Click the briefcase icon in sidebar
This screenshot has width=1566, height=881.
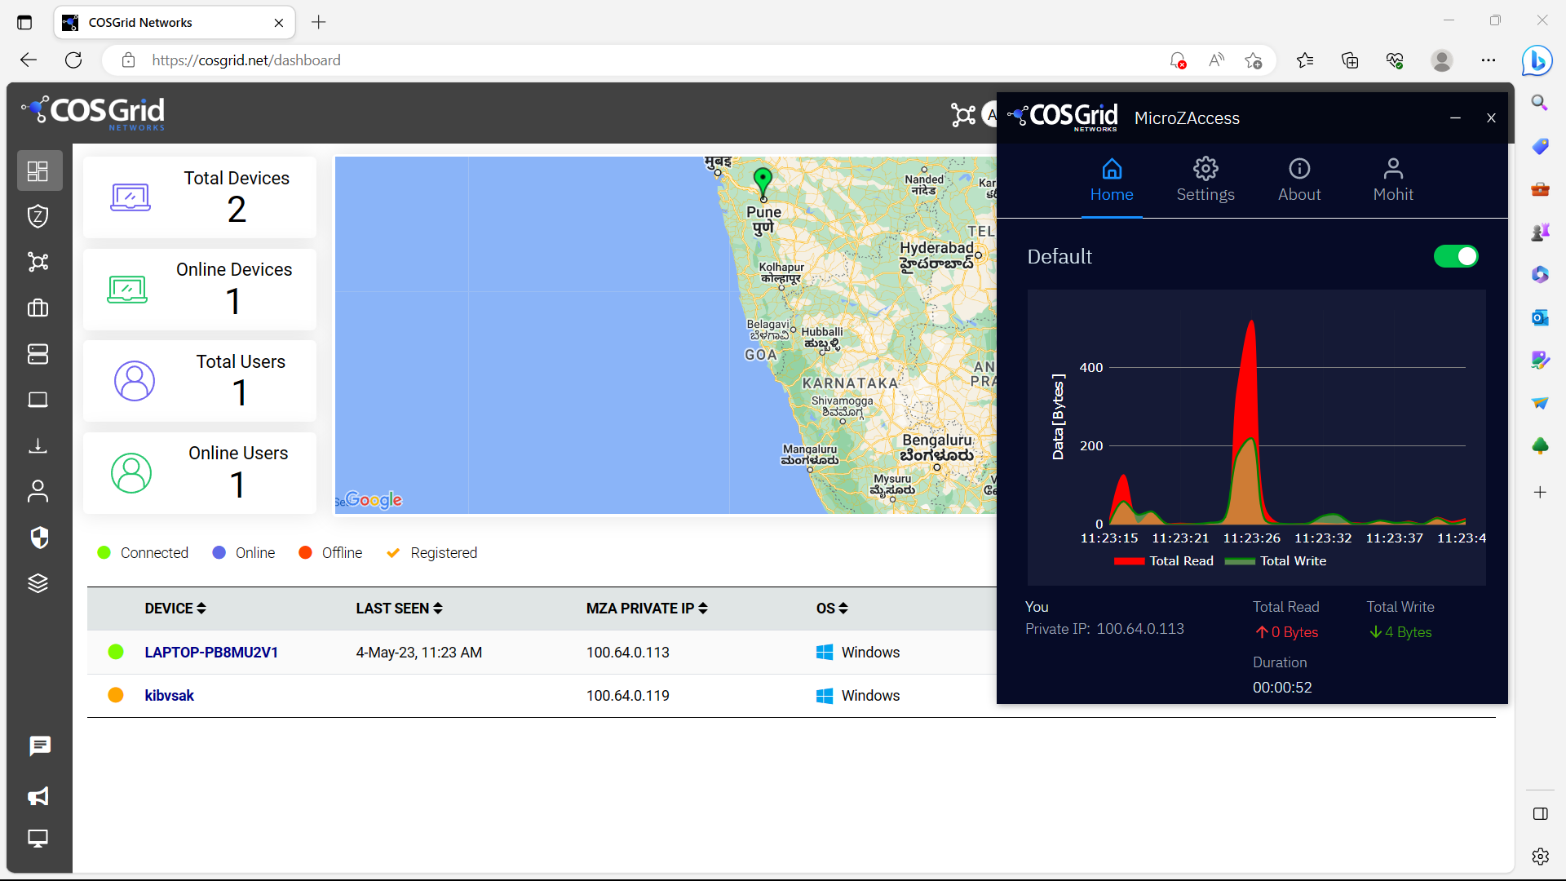click(x=38, y=308)
